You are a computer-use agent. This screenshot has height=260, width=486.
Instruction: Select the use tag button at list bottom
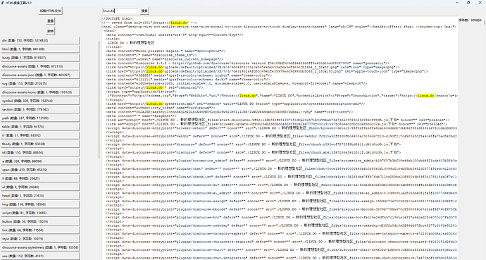(40, 256)
